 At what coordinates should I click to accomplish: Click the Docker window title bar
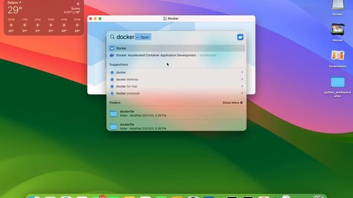point(171,18)
